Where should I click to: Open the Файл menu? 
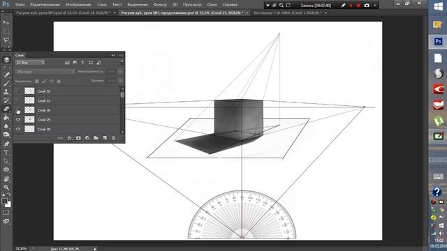coord(20,5)
